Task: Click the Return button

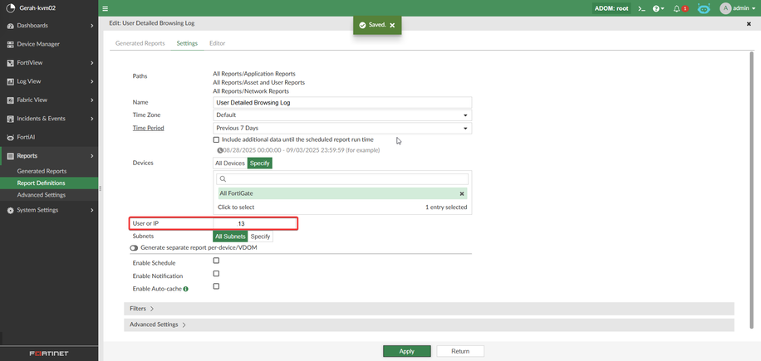Action: tap(460, 351)
